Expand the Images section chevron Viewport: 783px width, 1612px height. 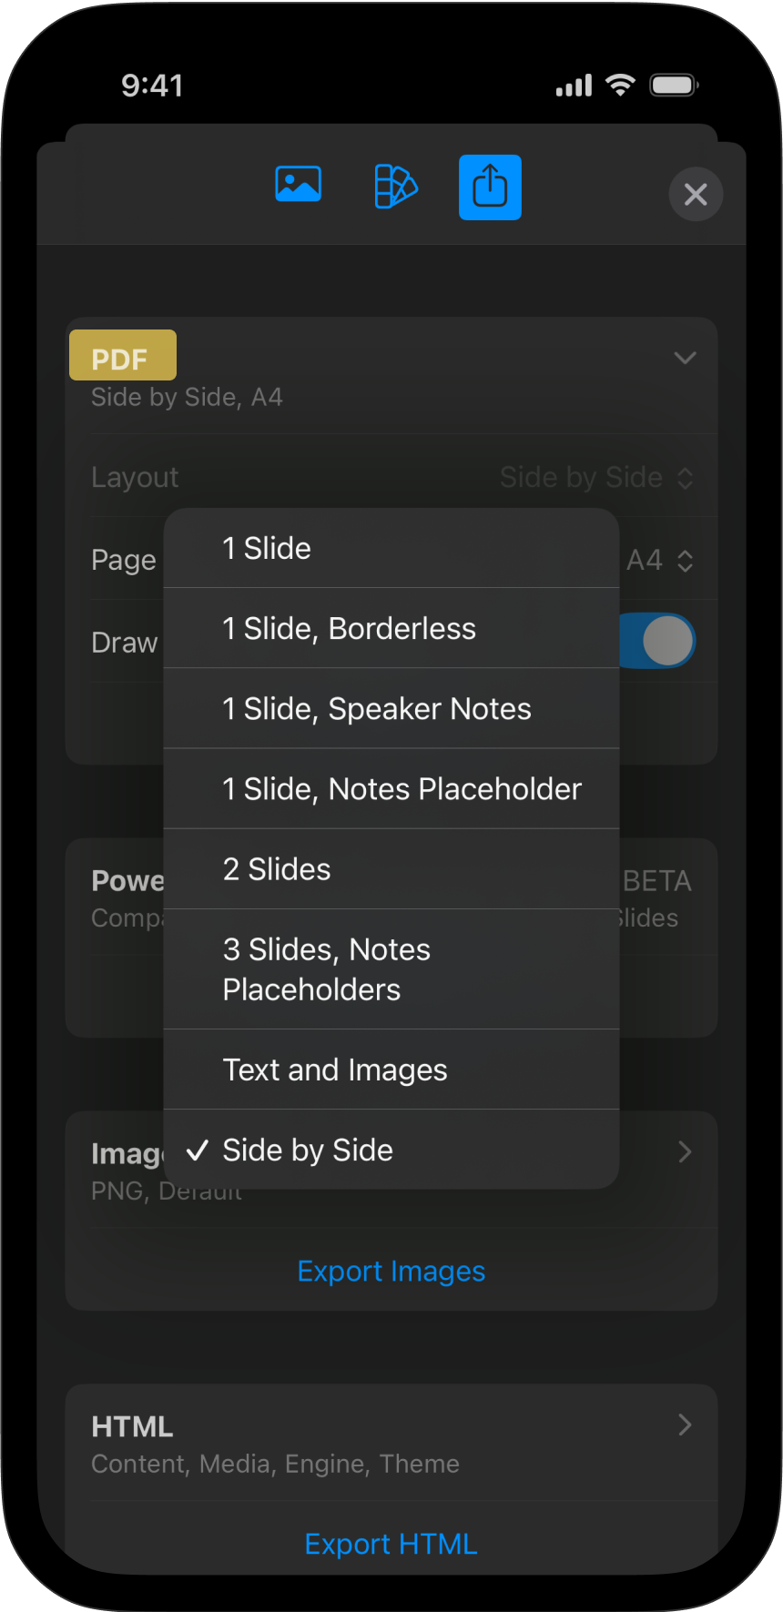(685, 1152)
